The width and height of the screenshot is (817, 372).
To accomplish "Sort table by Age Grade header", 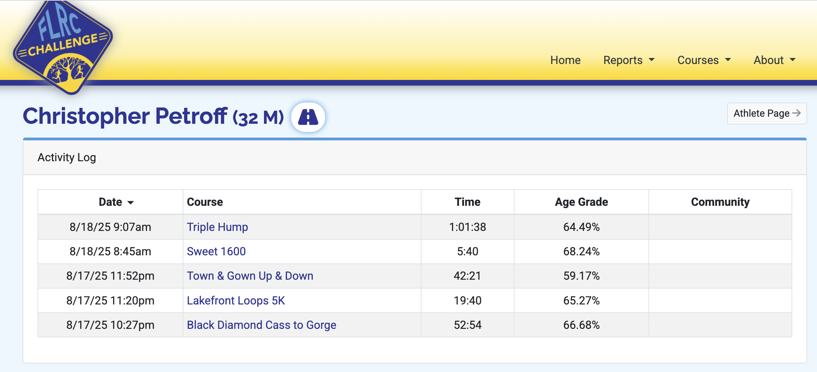I will tap(581, 202).
